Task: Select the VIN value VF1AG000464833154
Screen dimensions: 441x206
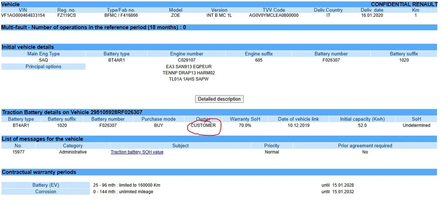Action: (x=23, y=15)
